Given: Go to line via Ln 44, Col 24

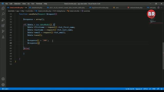Looking at the screenshot, I should [x=130, y=89].
